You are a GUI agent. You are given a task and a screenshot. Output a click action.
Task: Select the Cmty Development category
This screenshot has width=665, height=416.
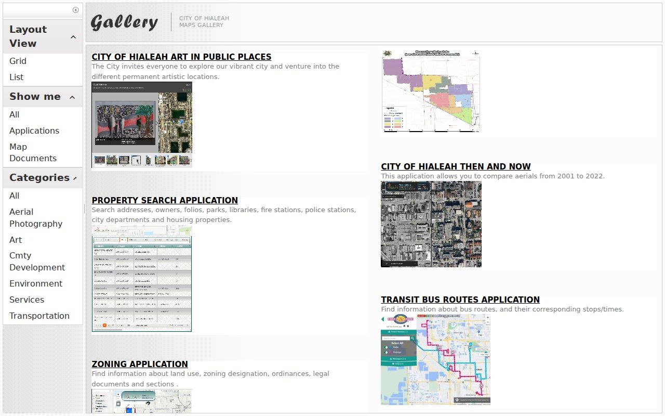(x=37, y=261)
